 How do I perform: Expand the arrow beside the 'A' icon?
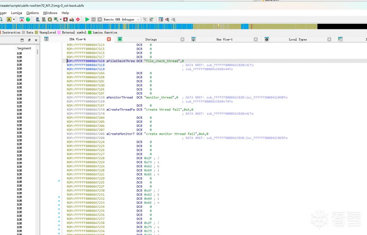(14, 19)
